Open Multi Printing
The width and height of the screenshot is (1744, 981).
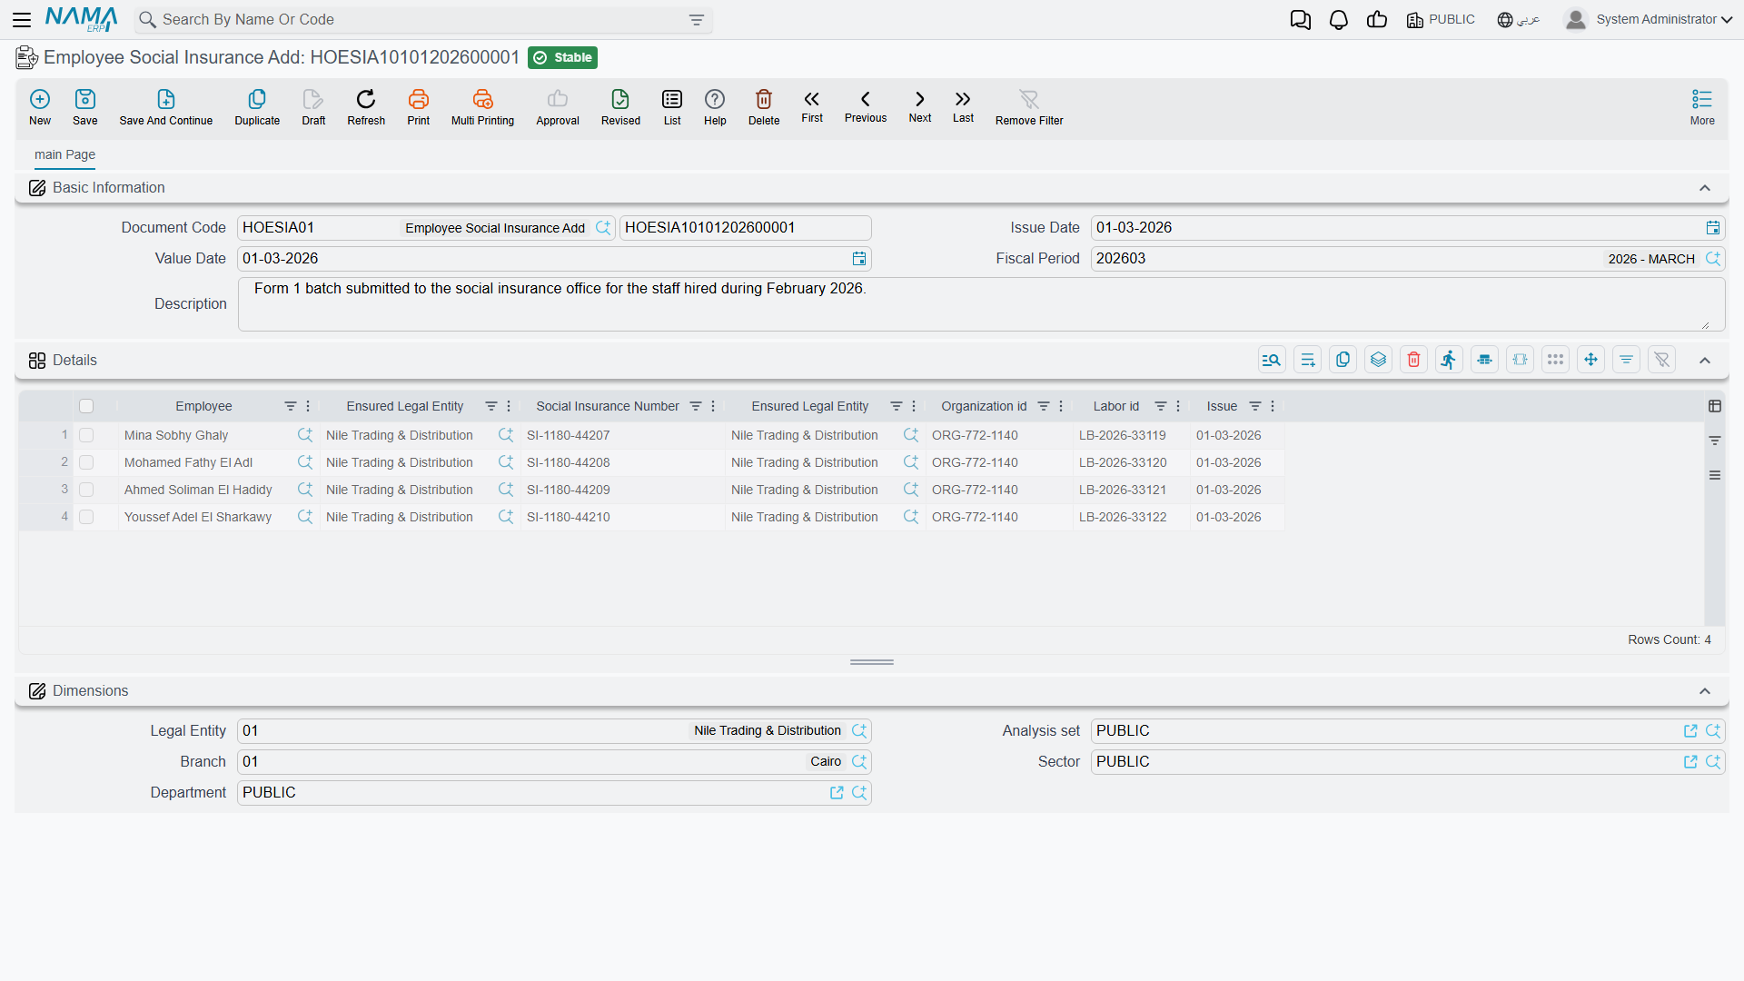482,107
